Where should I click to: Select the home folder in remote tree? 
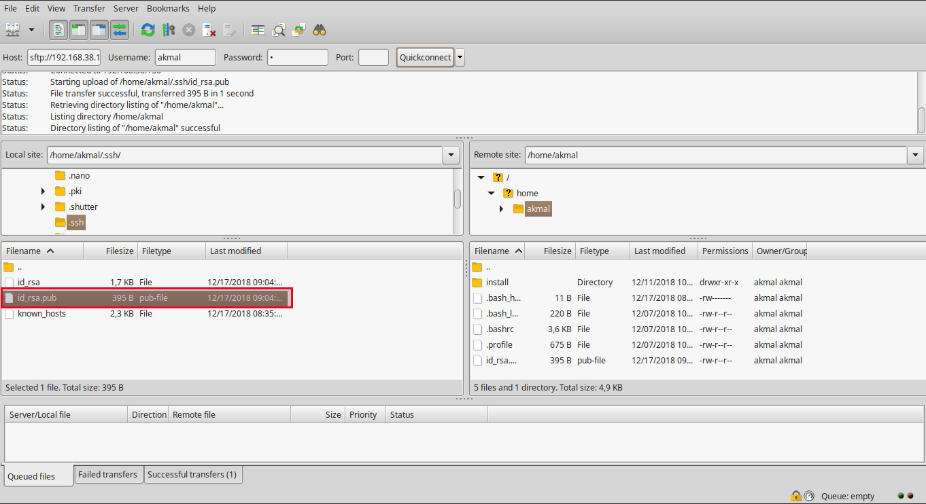(x=521, y=193)
